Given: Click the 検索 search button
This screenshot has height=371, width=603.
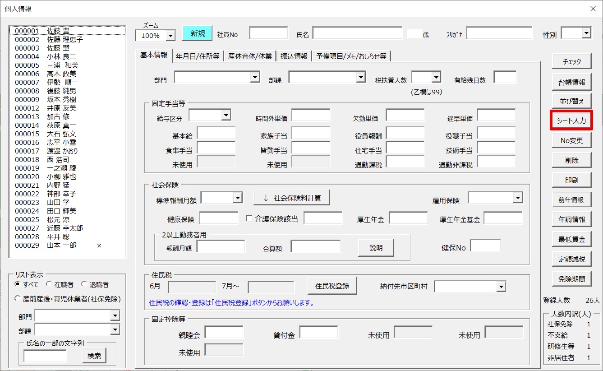Looking at the screenshot, I should pyautogui.click(x=94, y=356).
